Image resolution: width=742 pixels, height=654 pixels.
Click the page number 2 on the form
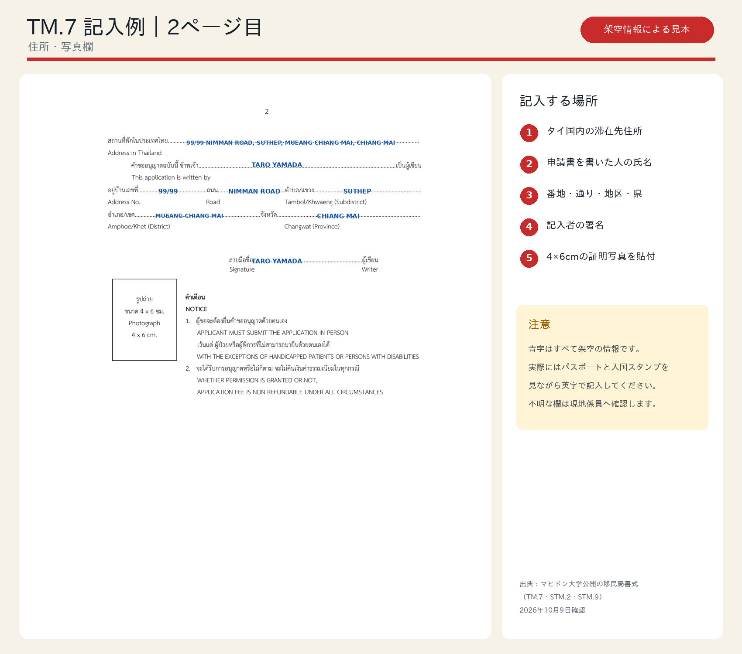pyautogui.click(x=267, y=112)
